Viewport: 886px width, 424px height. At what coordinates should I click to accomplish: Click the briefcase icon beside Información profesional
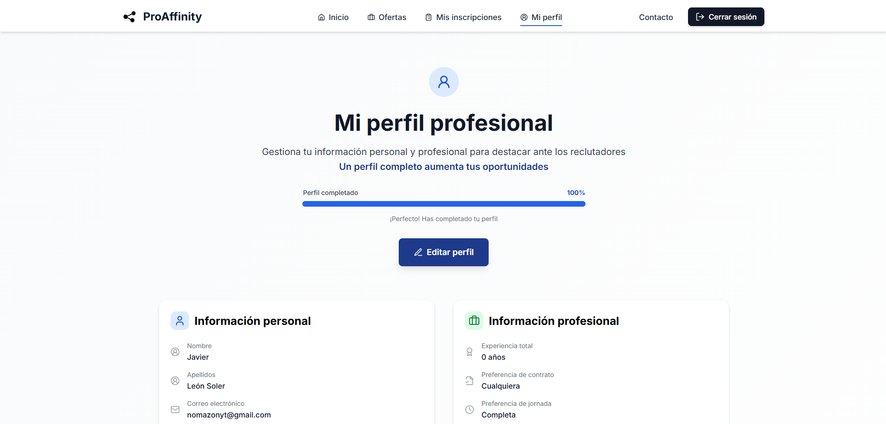474,321
